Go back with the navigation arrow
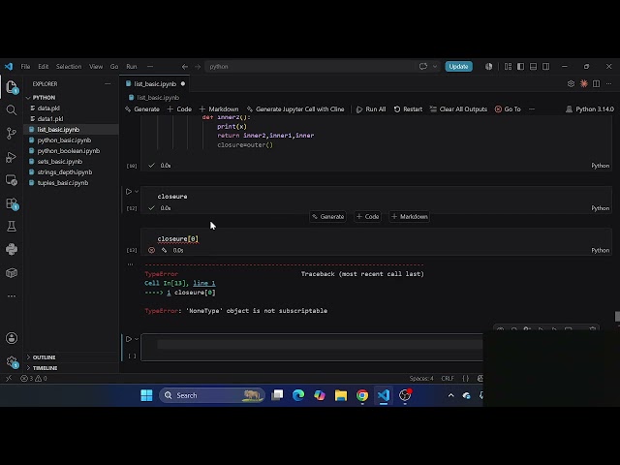Viewport: 620px width, 465px height. (185, 67)
